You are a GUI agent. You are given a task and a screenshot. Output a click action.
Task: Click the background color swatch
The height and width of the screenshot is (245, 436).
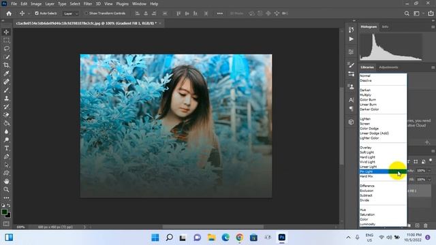point(8,216)
